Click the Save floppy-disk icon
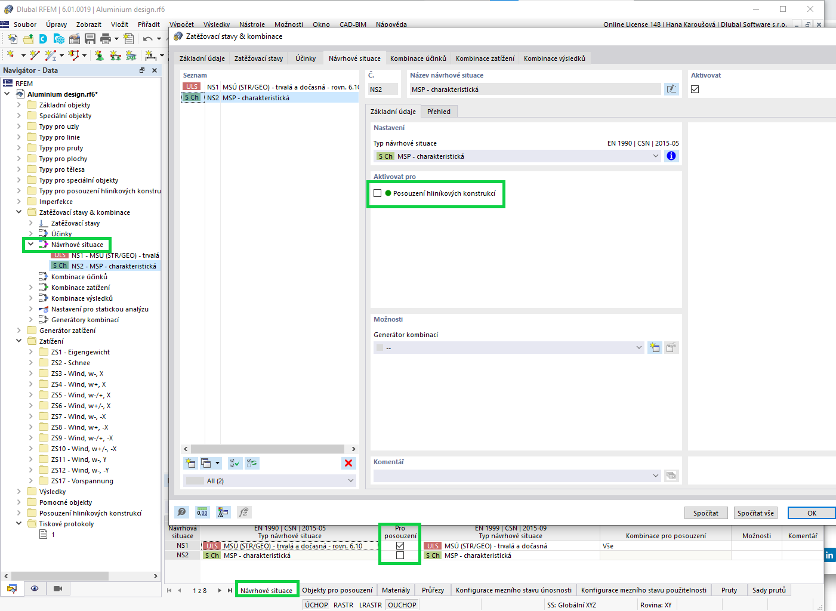 [x=90, y=39]
